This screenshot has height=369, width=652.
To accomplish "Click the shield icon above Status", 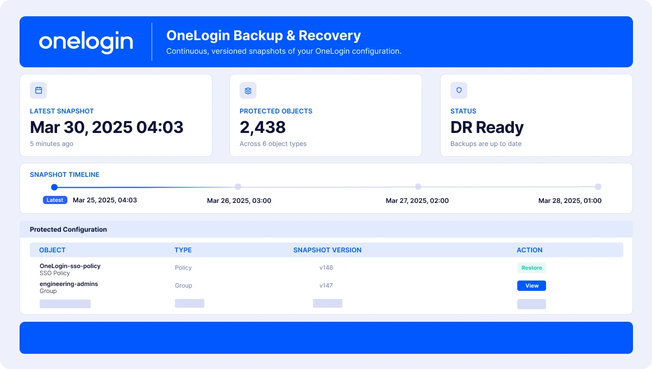I will click(x=459, y=90).
